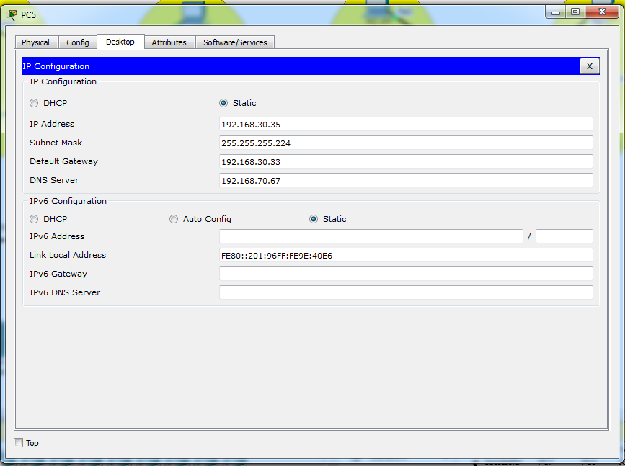Open the Config tab

tap(77, 42)
